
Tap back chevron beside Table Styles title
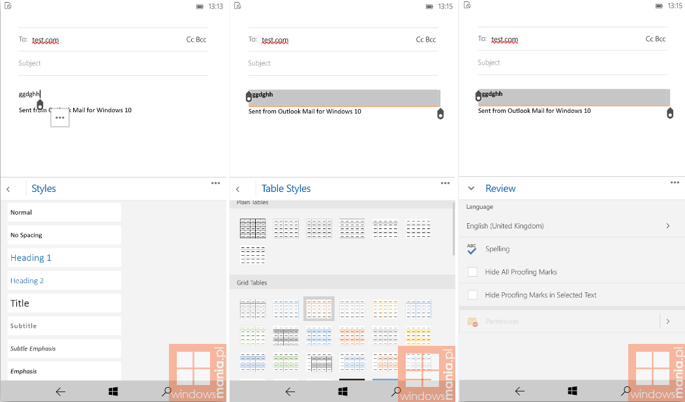click(238, 189)
